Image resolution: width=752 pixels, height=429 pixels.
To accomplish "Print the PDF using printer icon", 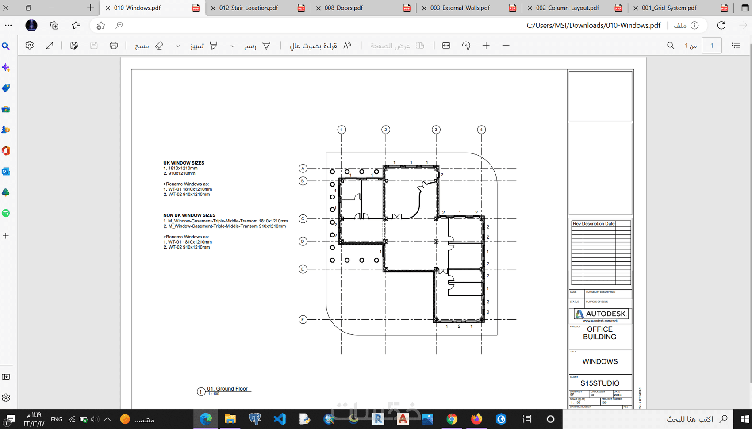I will point(114,45).
